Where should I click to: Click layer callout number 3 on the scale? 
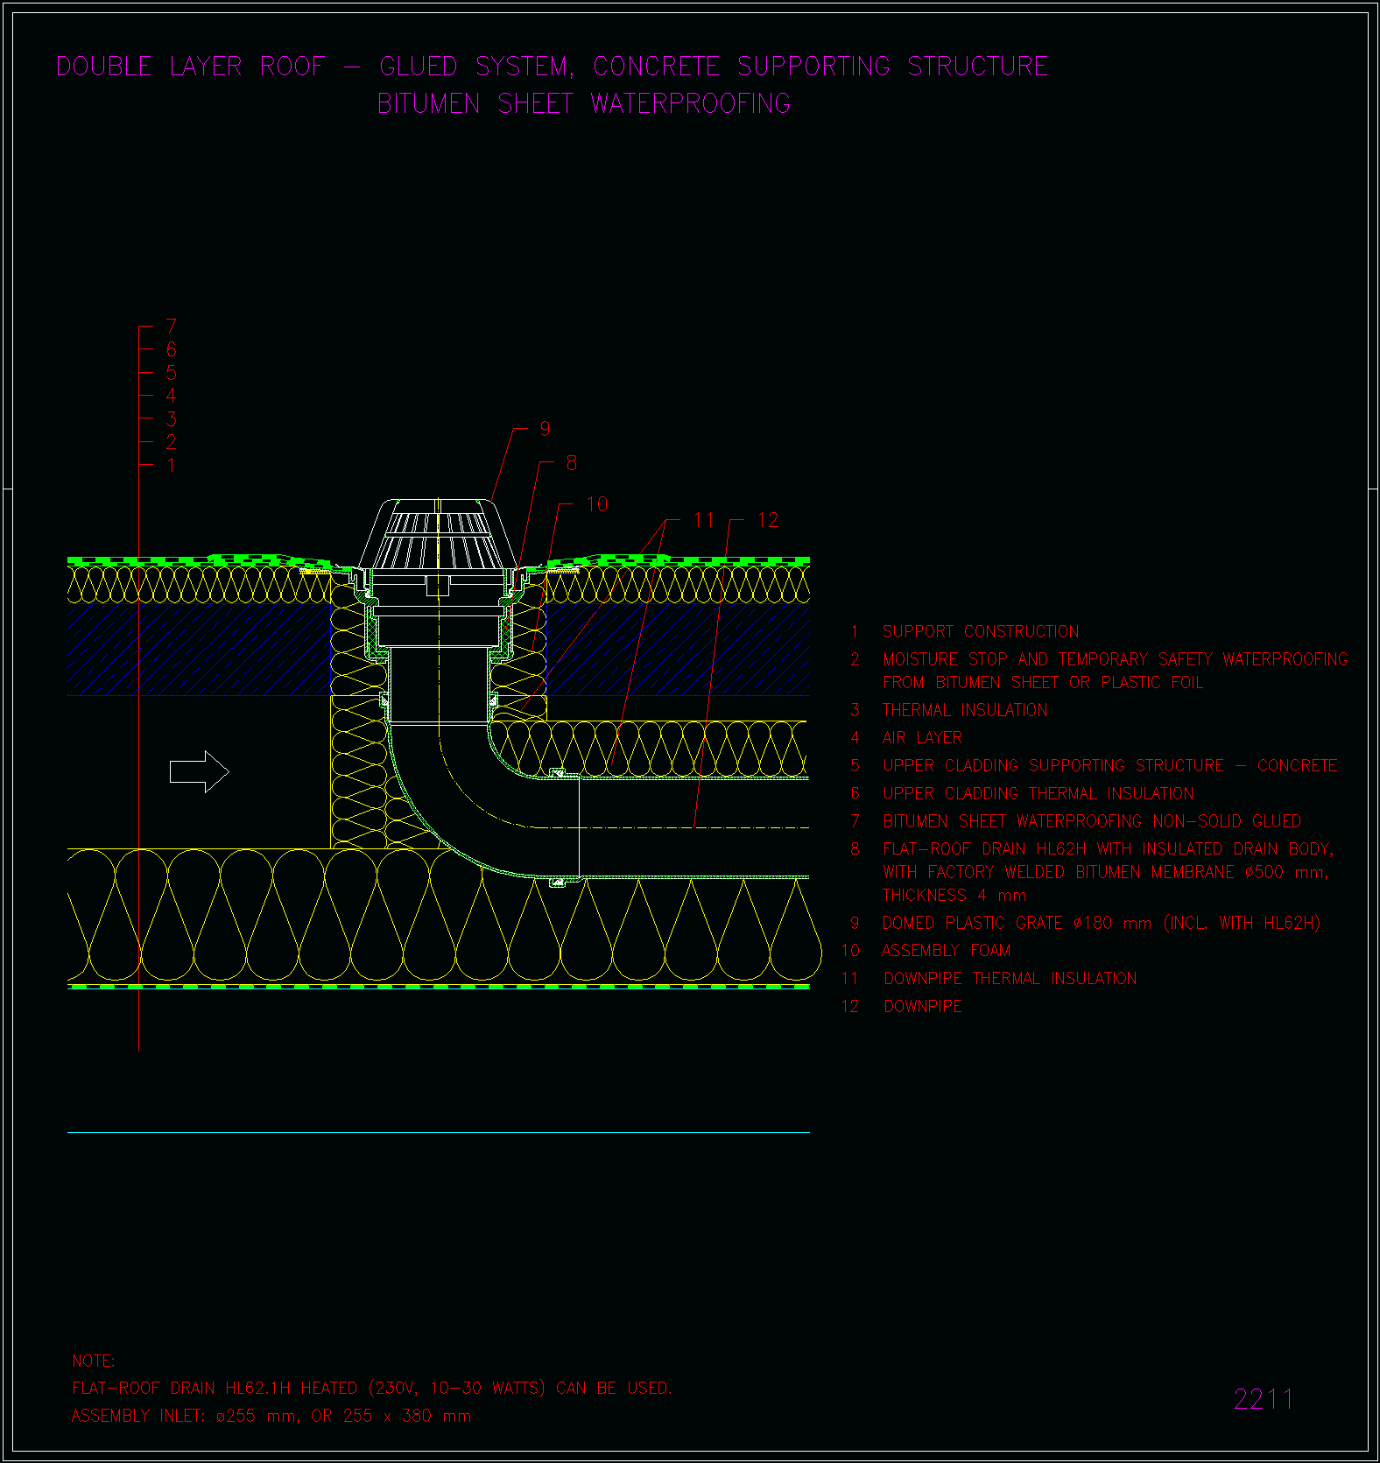click(x=171, y=419)
